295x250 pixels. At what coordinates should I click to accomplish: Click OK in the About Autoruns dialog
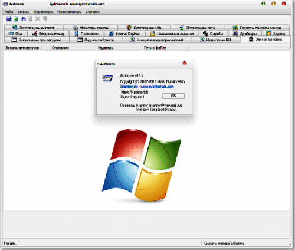173,96
